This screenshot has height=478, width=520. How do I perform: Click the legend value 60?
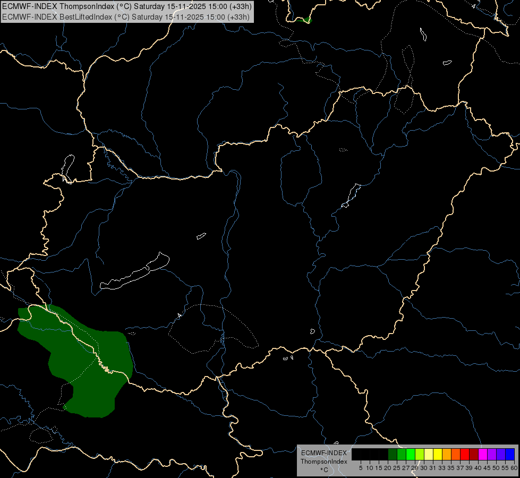click(x=514, y=468)
